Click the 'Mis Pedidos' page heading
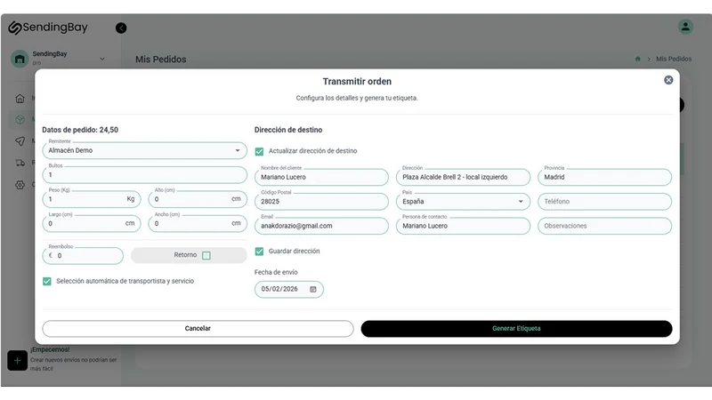The image size is (712, 400). pyautogui.click(x=161, y=60)
